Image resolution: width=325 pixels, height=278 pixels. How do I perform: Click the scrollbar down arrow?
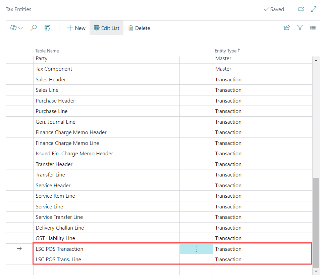(316, 271)
